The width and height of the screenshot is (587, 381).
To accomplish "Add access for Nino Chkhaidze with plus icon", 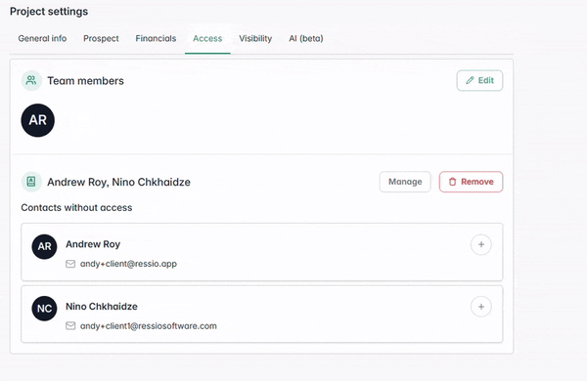I will (481, 307).
